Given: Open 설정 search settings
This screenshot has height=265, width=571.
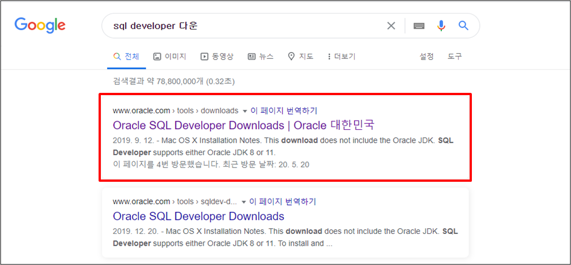Looking at the screenshot, I should pos(427,57).
